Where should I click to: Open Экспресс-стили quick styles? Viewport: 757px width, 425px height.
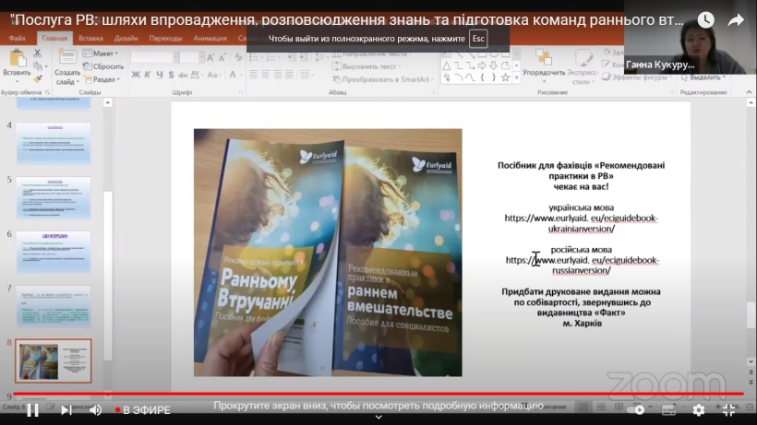[582, 67]
